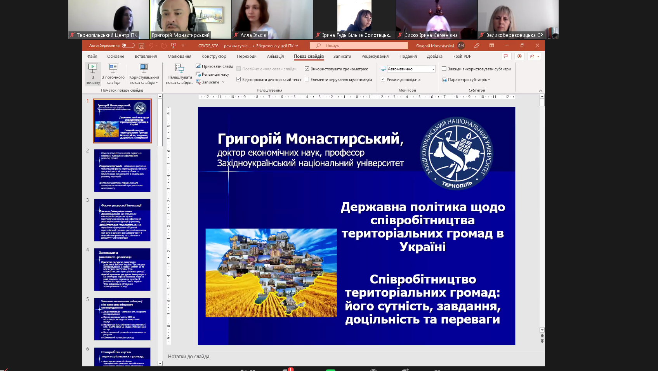Click the record button icon near Share

[519, 56]
